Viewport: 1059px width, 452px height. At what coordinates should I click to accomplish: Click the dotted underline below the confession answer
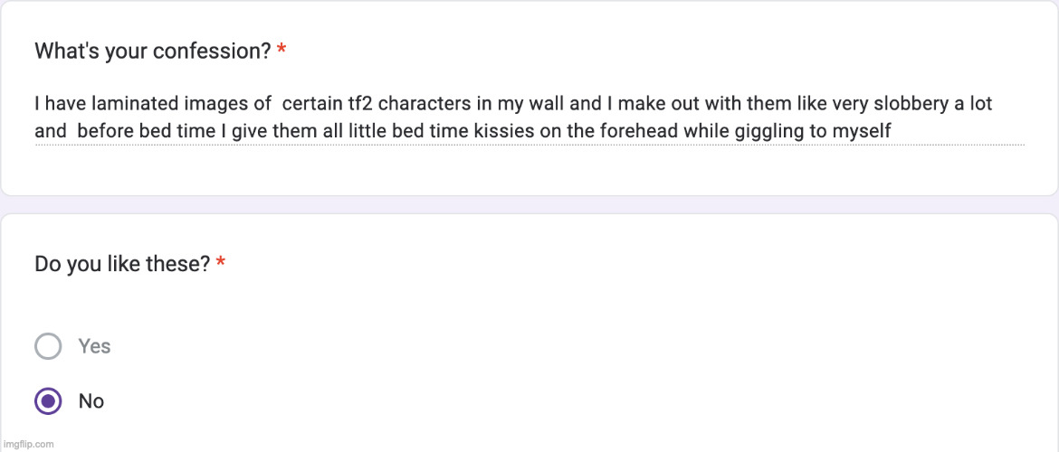click(x=529, y=145)
